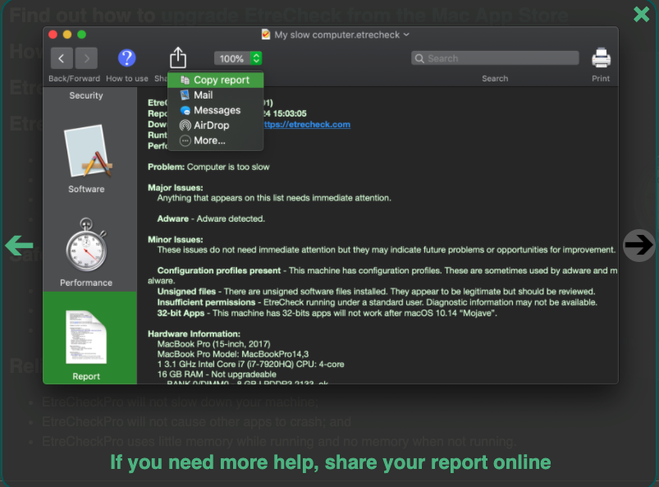This screenshot has height=487, width=659.
Task: Click the Back toolbar button
Action: pyautogui.click(x=62, y=58)
